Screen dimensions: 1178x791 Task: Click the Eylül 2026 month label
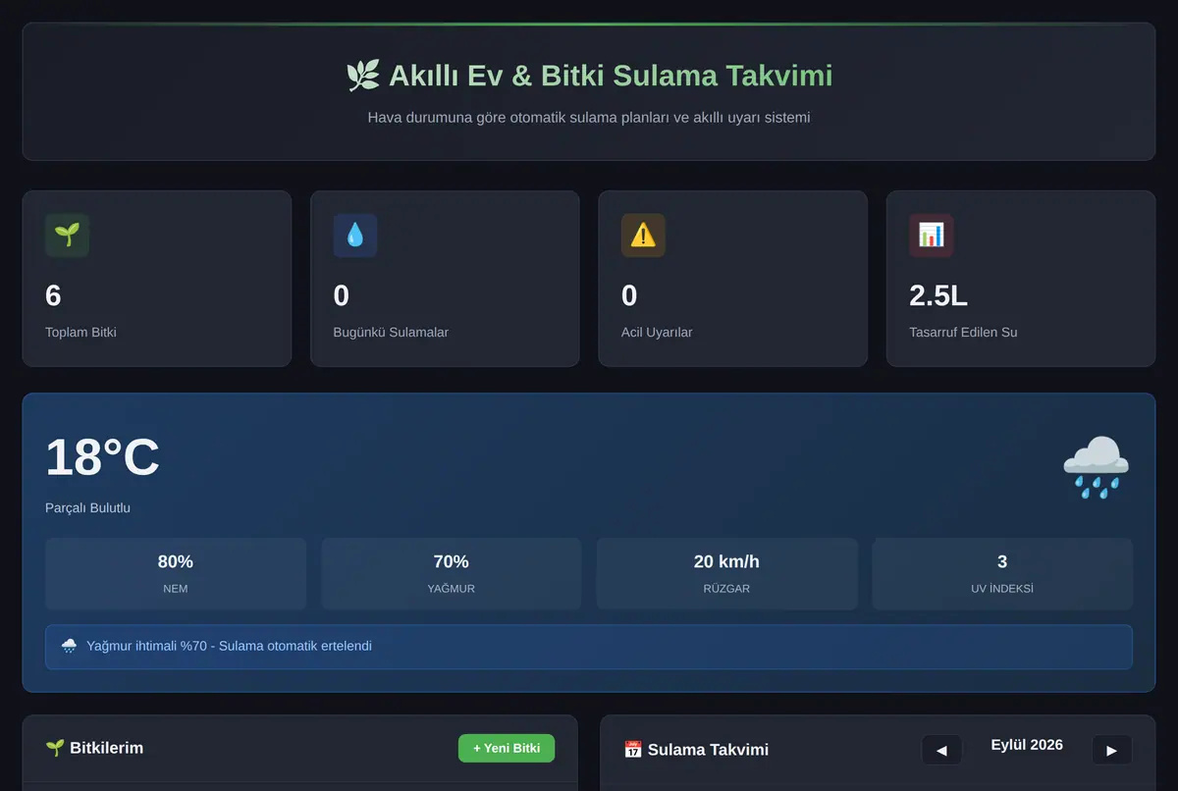coord(1027,745)
